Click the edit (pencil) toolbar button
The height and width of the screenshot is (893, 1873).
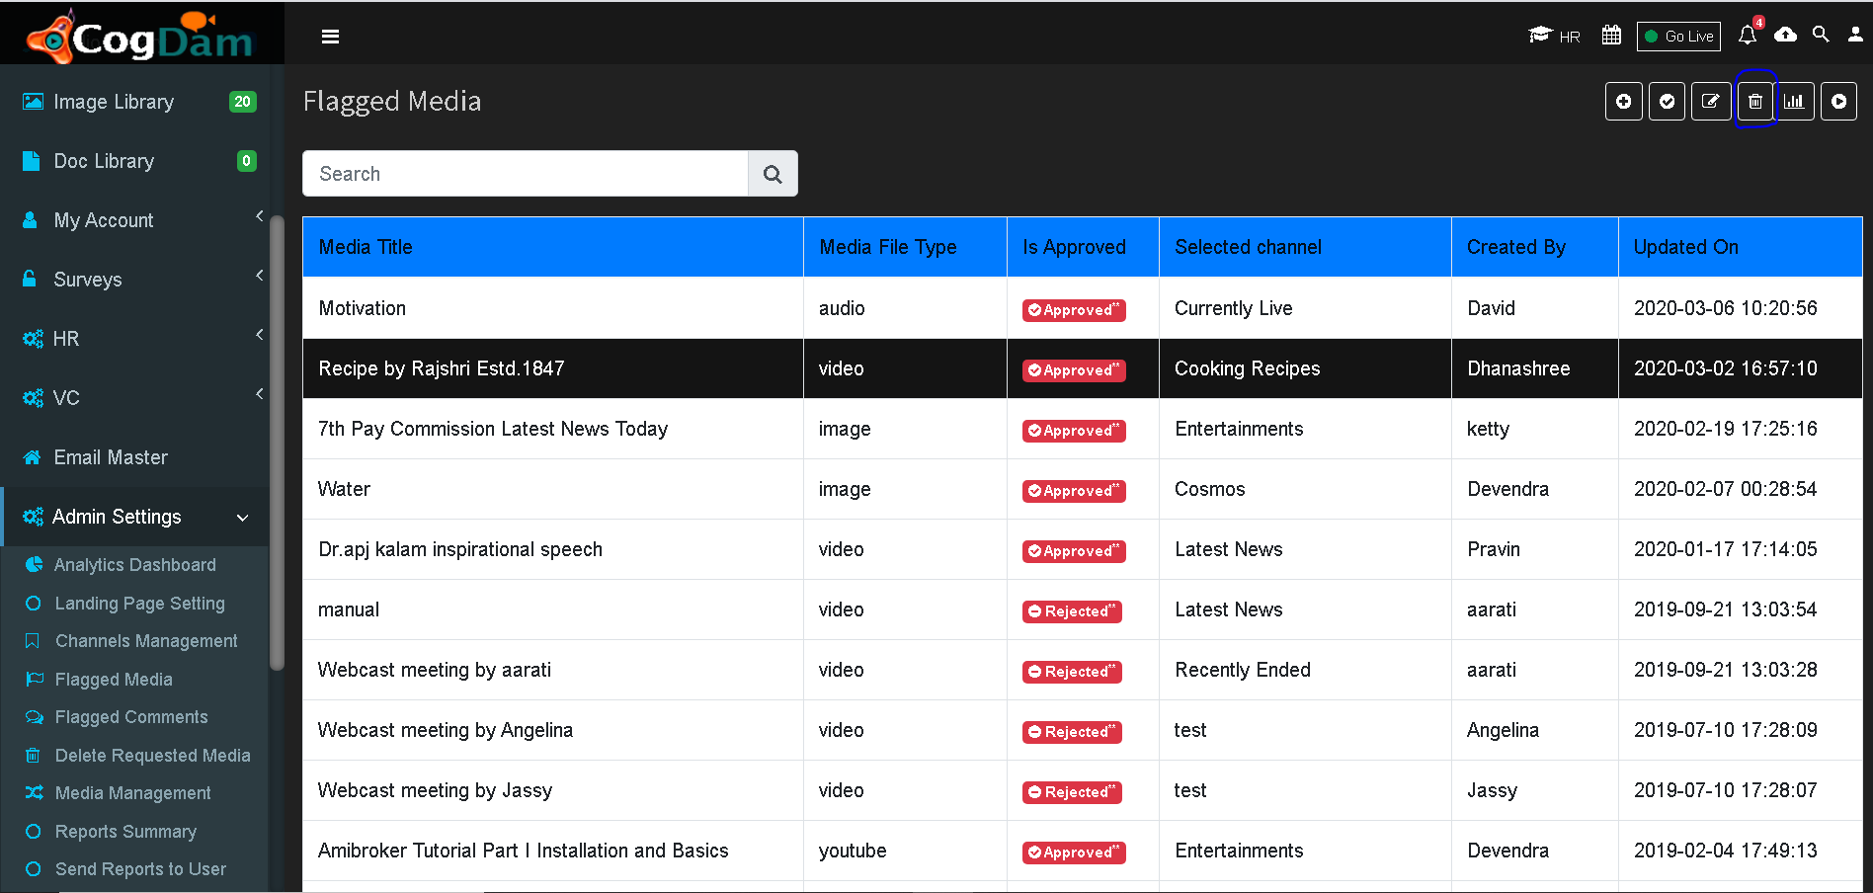(x=1711, y=102)
